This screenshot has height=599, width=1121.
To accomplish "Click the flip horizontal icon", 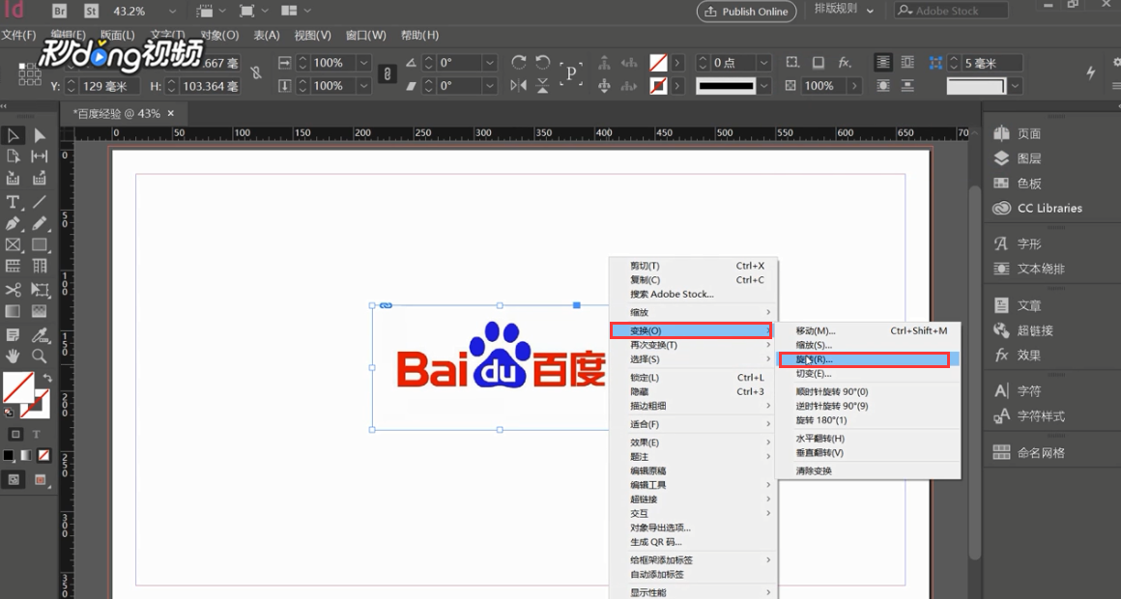I will [519, 86].
